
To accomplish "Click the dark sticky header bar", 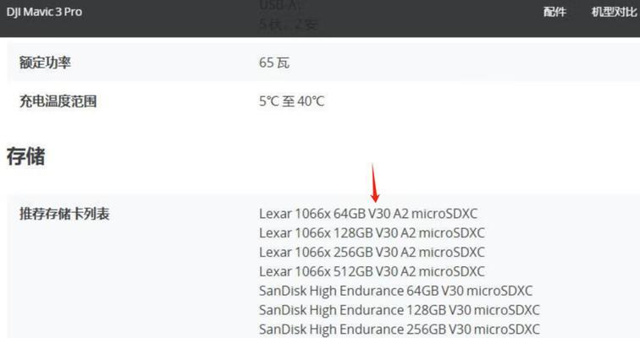I will click(x=320, y=19).
